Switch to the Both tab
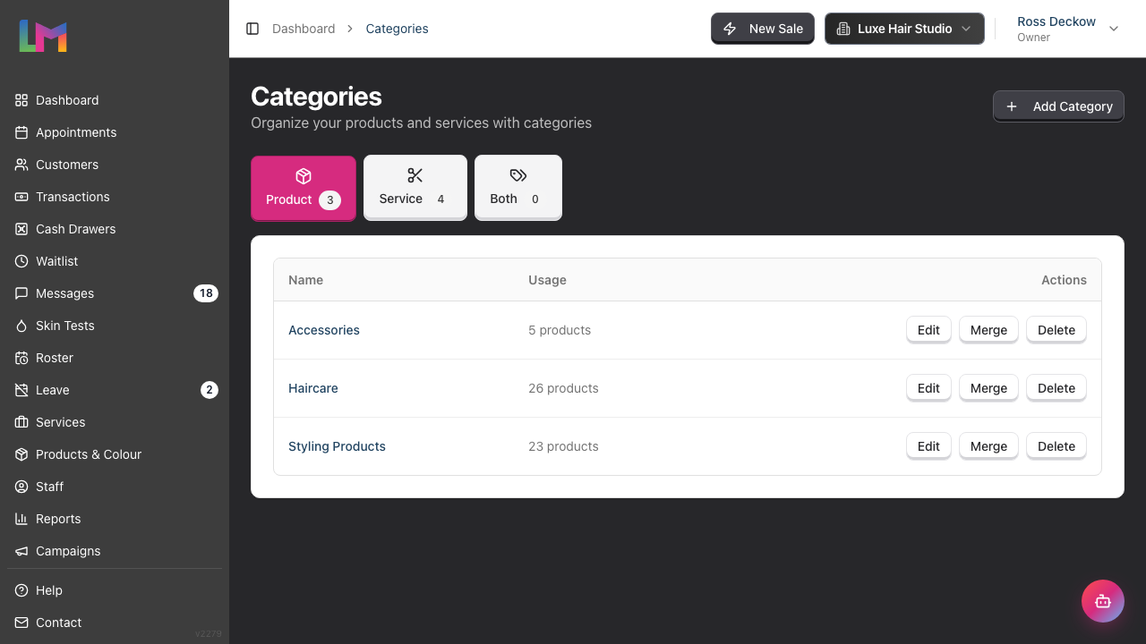 click(518, 188)
